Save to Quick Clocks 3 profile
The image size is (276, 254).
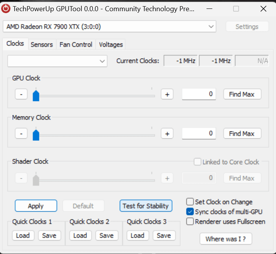pyautogui.click(x=164, y=235)
